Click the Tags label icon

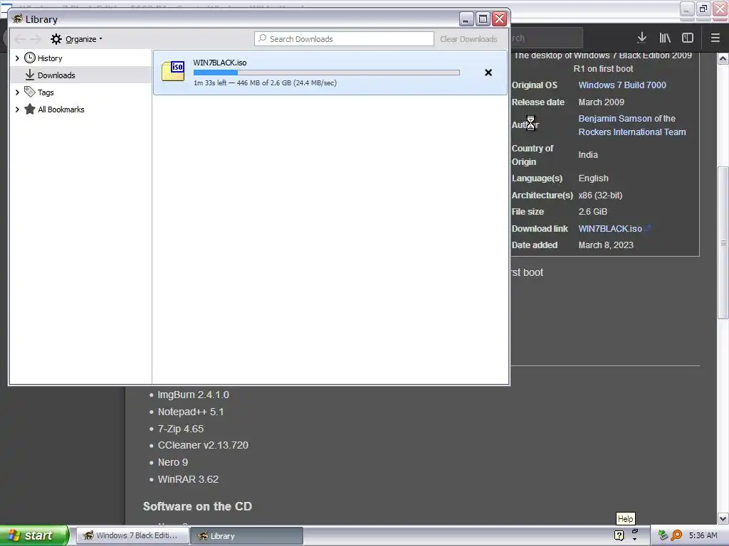coord(30,92)
